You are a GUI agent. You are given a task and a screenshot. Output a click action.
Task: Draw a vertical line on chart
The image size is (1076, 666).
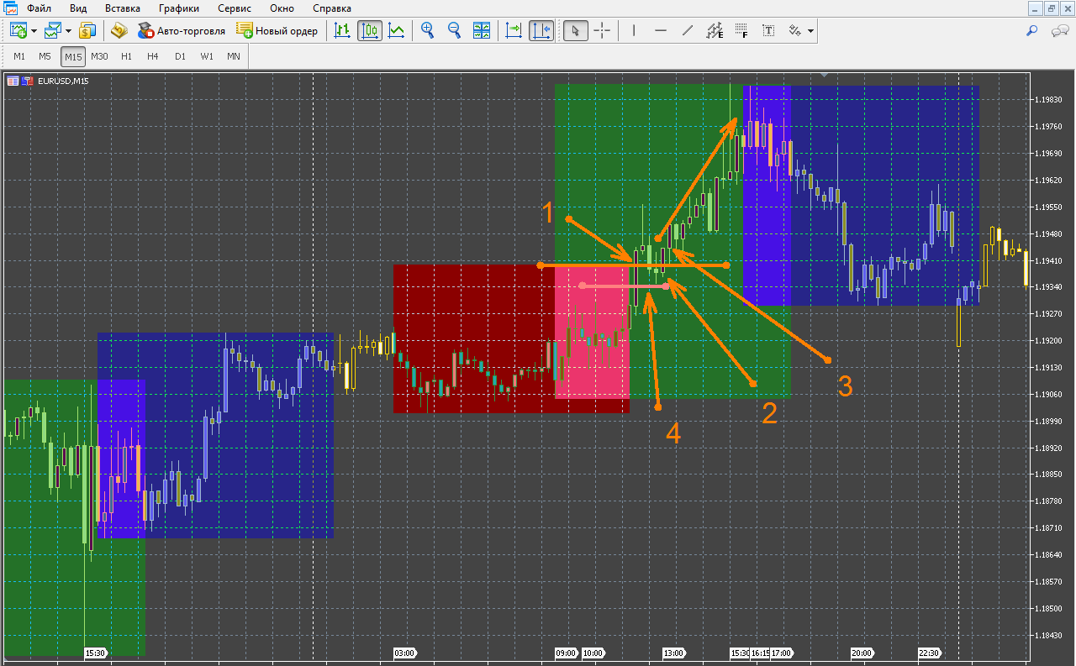click(634, 31)
